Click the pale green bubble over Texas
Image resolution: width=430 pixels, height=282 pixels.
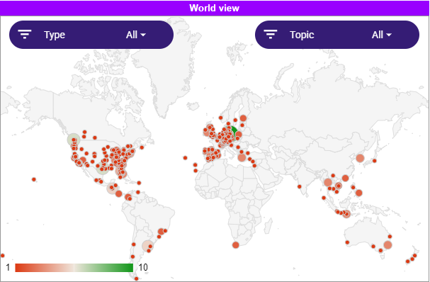point(102,169)
